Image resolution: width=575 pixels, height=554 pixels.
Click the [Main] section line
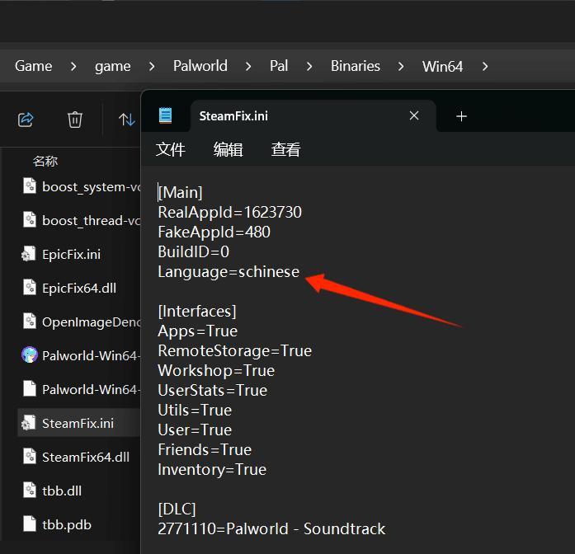tap(180, 193)
